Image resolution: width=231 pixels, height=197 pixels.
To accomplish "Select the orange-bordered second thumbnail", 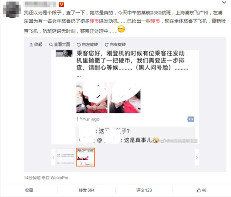I will (x=85, y=157).
